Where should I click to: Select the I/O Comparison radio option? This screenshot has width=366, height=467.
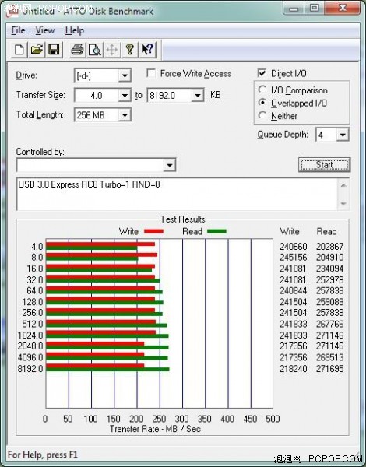[262, 90]
